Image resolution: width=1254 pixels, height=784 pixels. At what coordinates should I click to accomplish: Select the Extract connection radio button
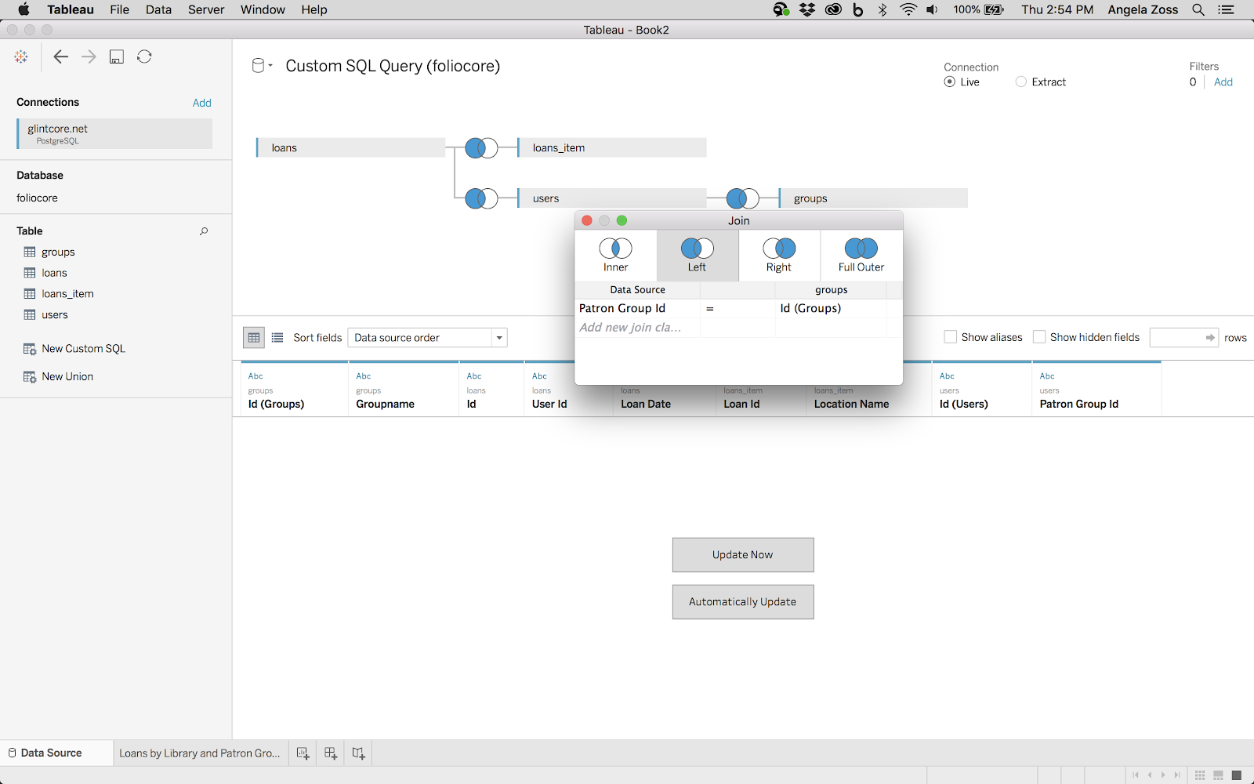pyautogui.click(x=1021, y=82)
